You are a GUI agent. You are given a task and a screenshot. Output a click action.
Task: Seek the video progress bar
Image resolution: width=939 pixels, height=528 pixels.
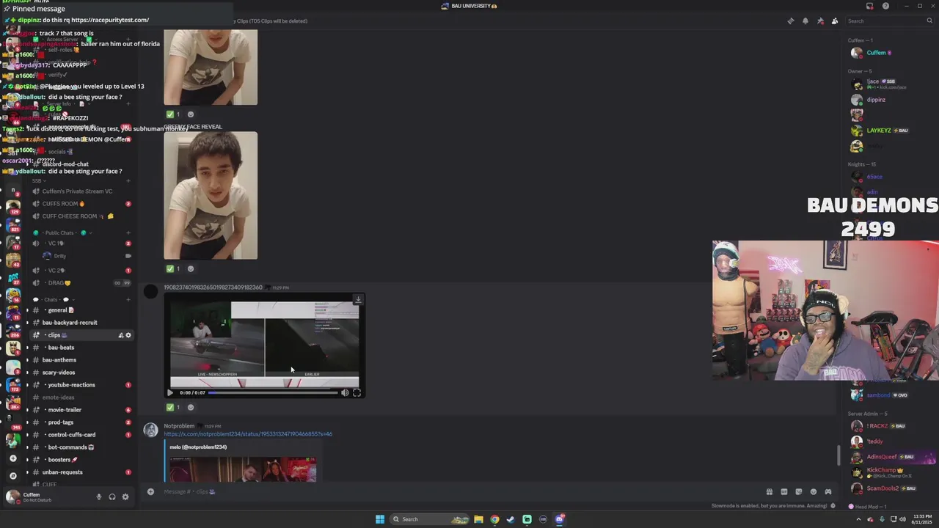click(273, 392)
